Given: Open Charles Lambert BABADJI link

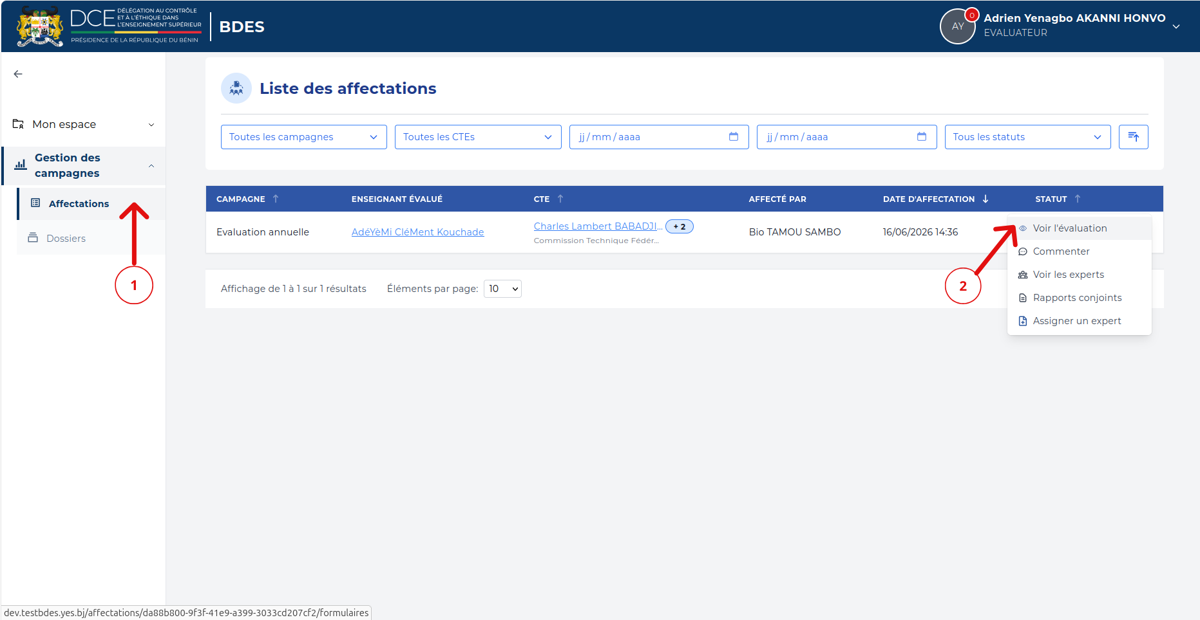Looking at the screenshot, I should (598, 226).
